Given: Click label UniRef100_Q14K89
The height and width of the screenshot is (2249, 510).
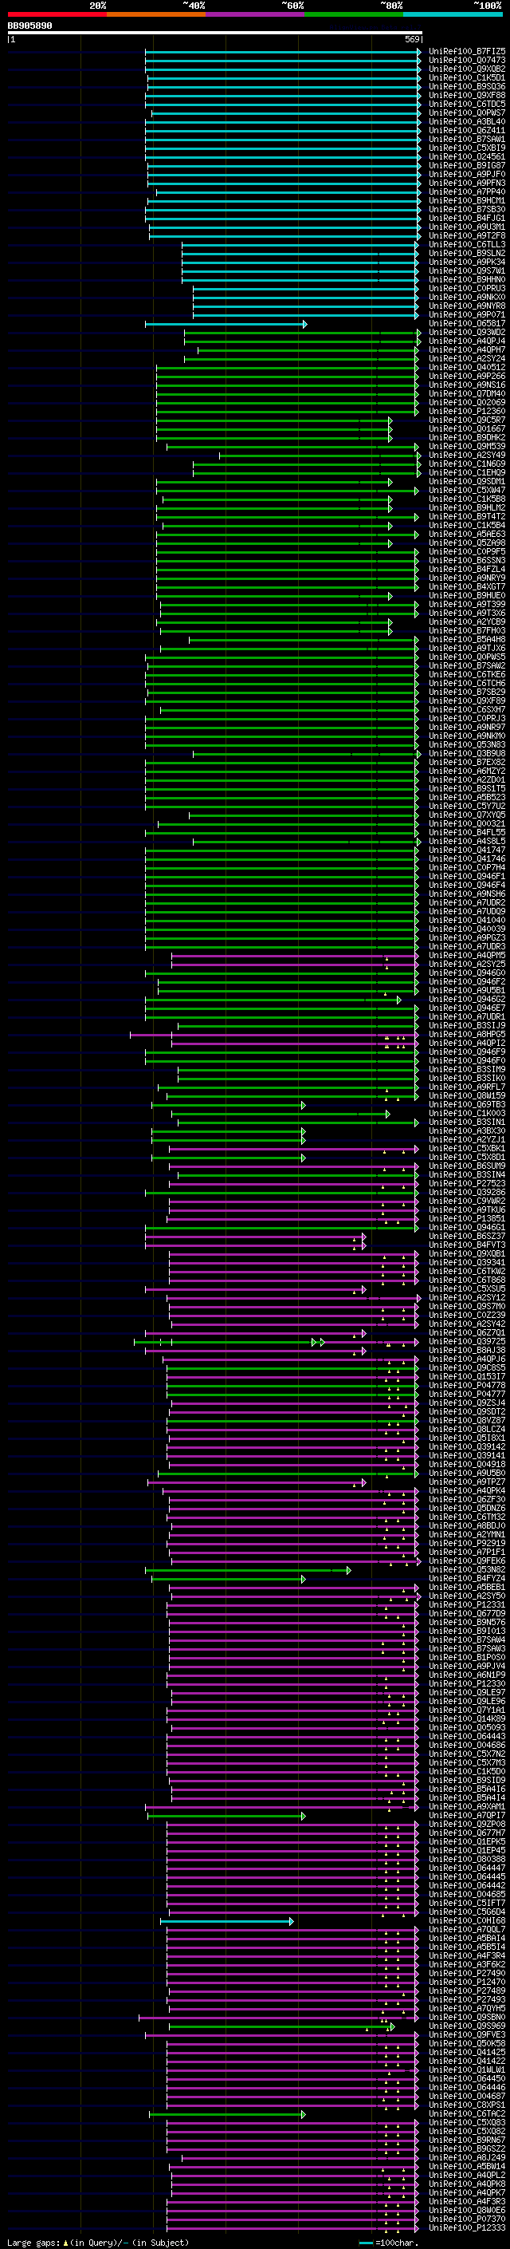Looking at the screenshot, I should click(467, 1718).
